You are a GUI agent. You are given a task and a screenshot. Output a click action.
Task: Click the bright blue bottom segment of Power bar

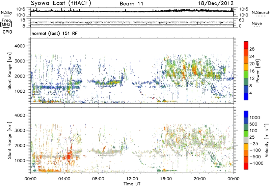(x=246, y=96)
